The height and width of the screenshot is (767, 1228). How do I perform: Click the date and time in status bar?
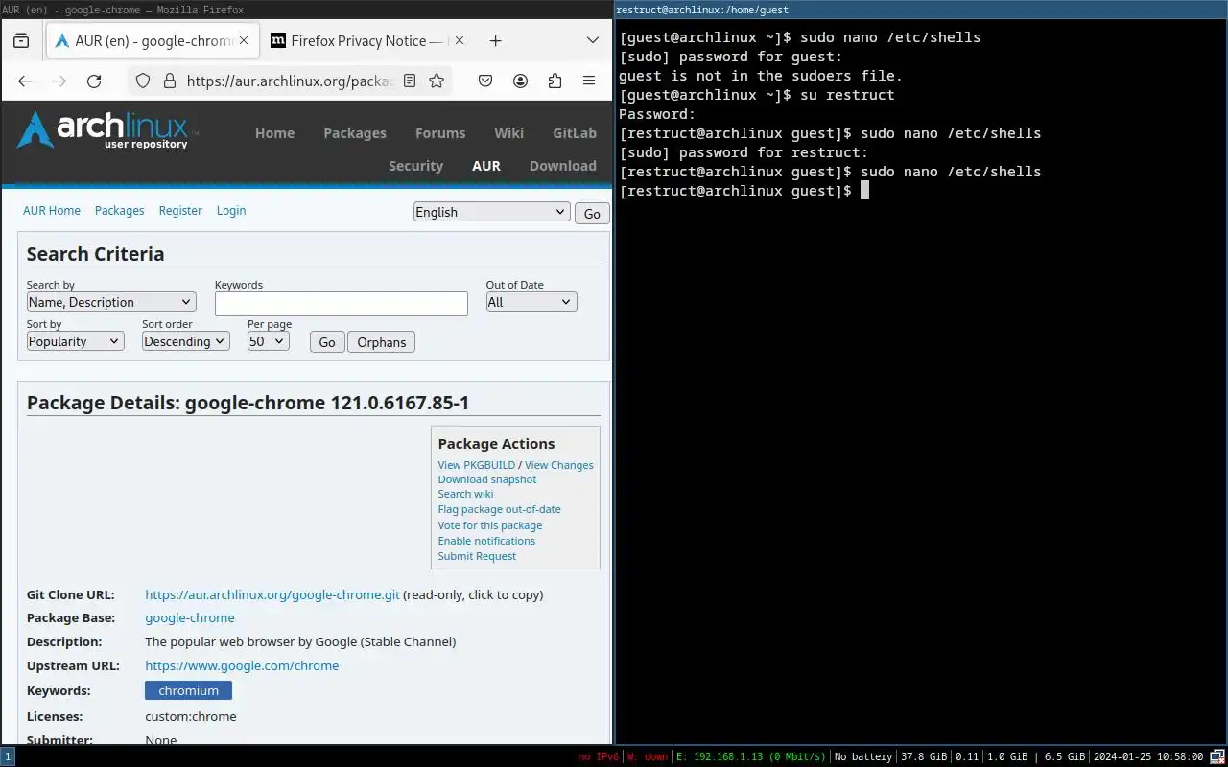point(1147,756)
